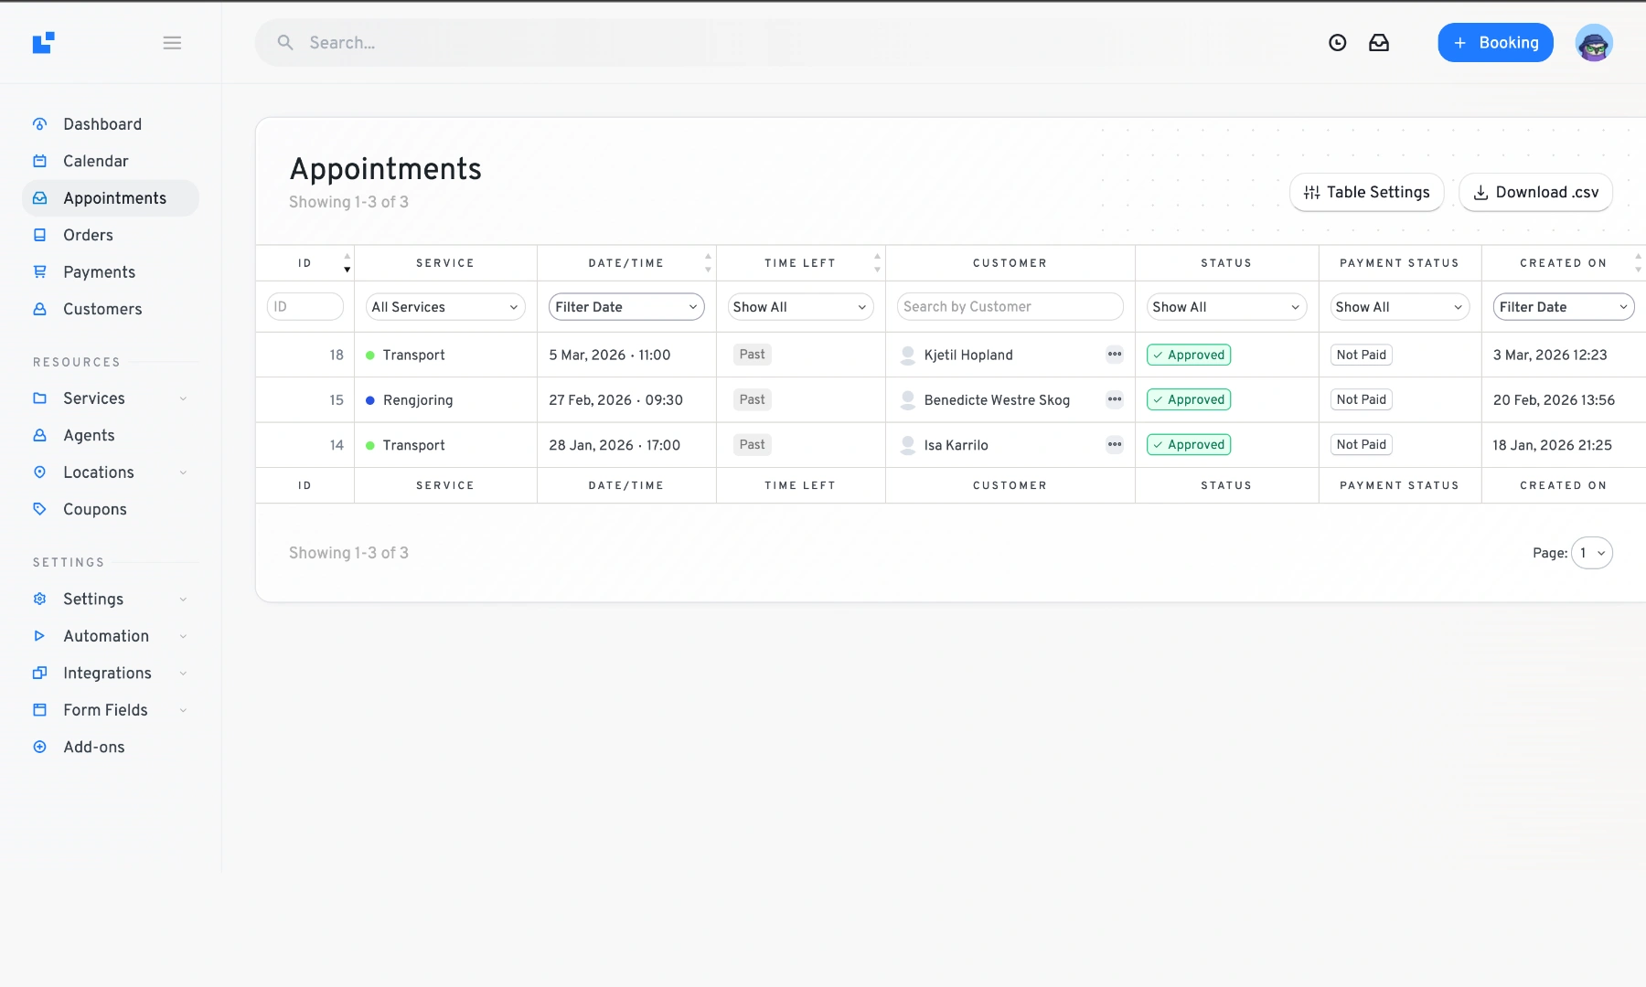
Task: Open the Dashboard from the sidebar
Action: click(x=102, y=124)
